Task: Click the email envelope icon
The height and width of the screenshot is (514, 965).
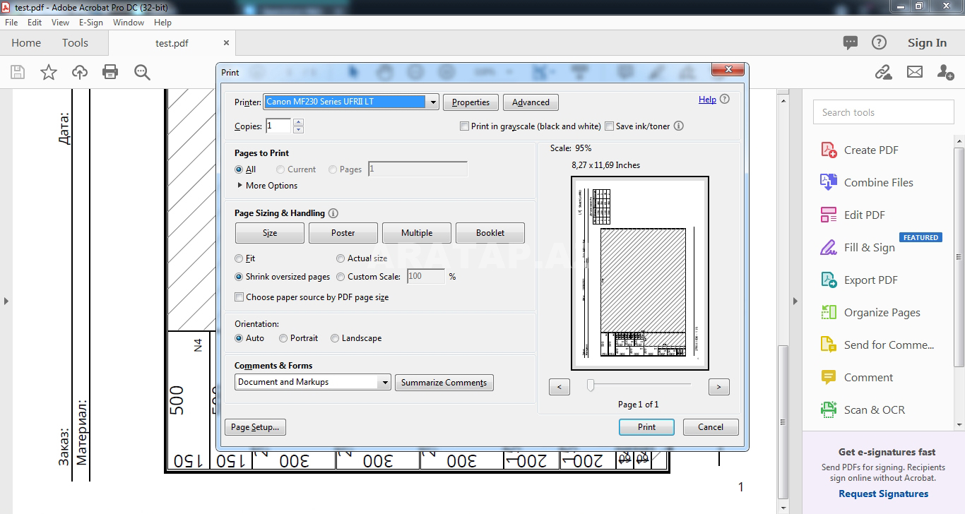Action: (915, 72)
